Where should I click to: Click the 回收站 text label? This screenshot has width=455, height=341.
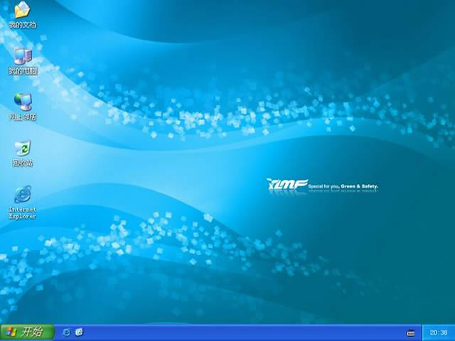click(x=22, y=163)
